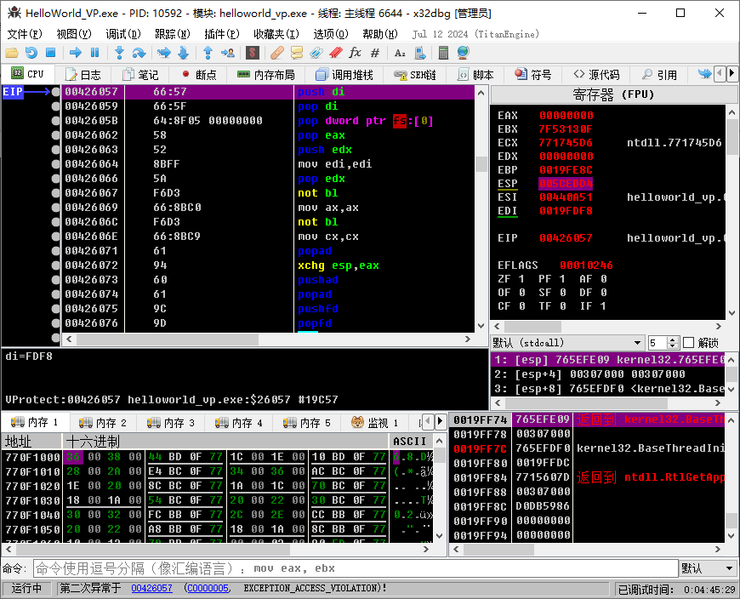This screenshot has height=599, width=740.
Task: Select the 内存 2 dump tab
Action: point(103,423)
